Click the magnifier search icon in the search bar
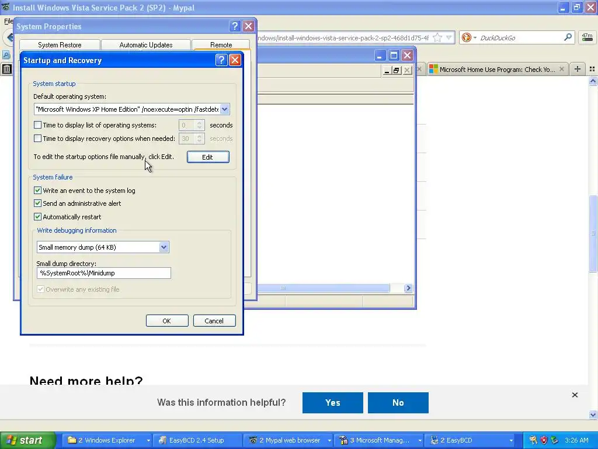The image size is (598, 449). 568,37
